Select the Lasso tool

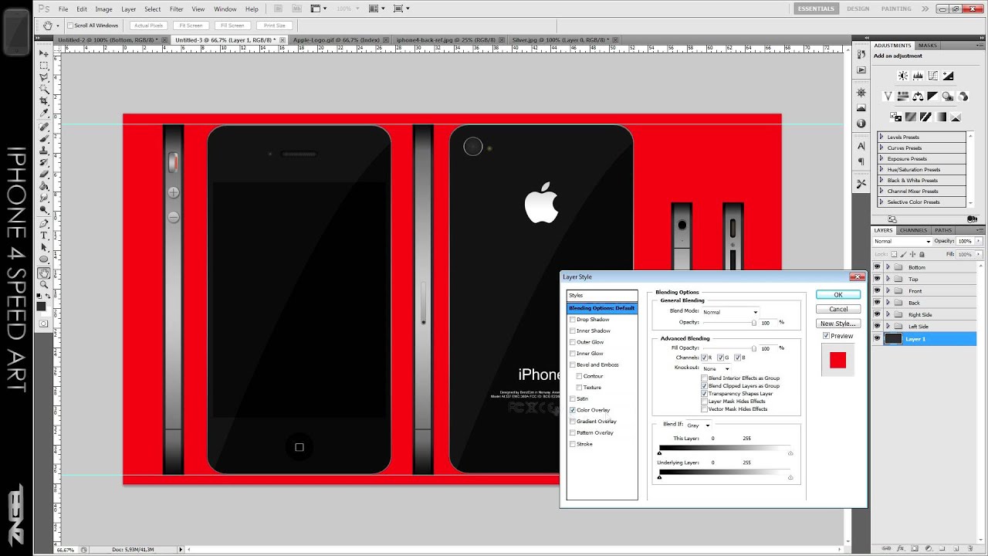[x=44, y=77]
